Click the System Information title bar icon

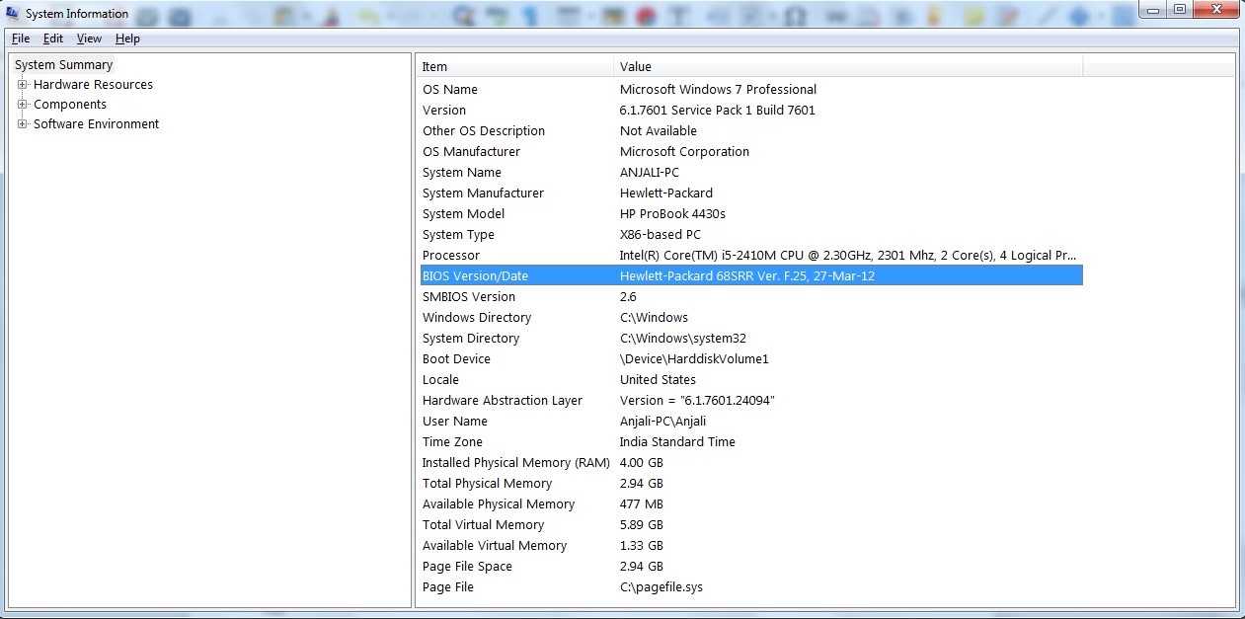coord(12,13)
